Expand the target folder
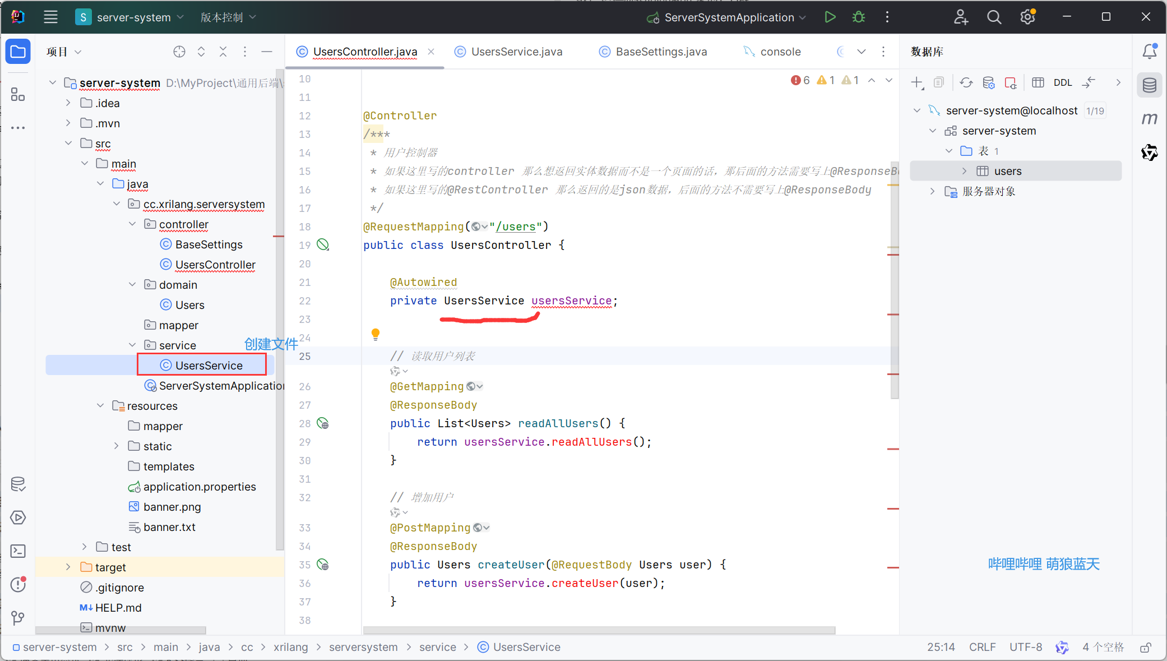Image resolution: width=1167 pixels, height=661 pixels. tap(68, 567)
